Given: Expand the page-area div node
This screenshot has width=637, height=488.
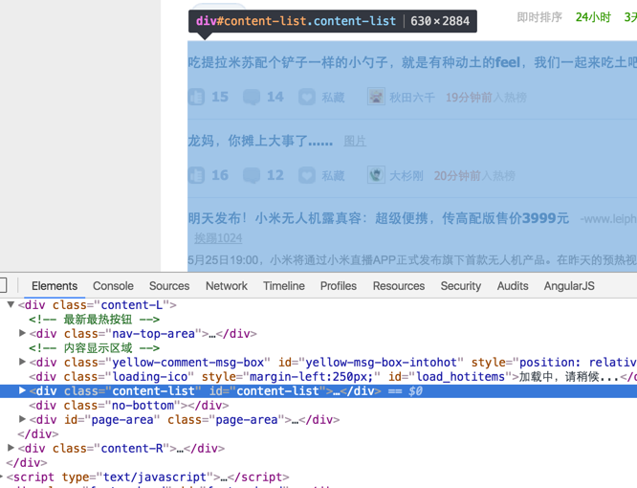Looking at the screenshot, I should (x=22, y=419).
